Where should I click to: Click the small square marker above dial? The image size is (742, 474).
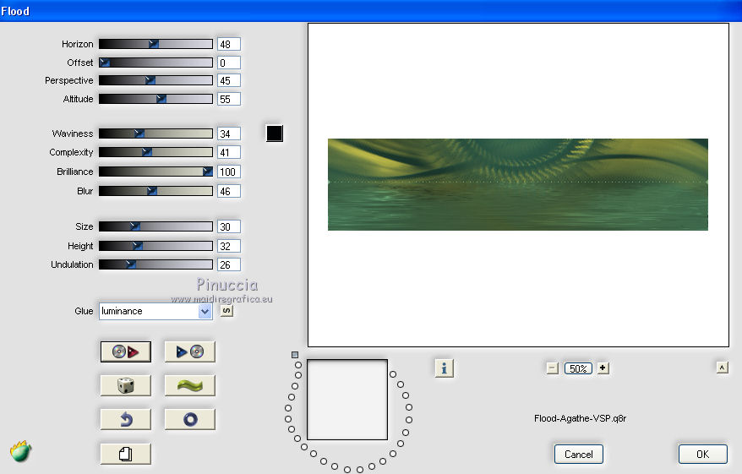295,355
